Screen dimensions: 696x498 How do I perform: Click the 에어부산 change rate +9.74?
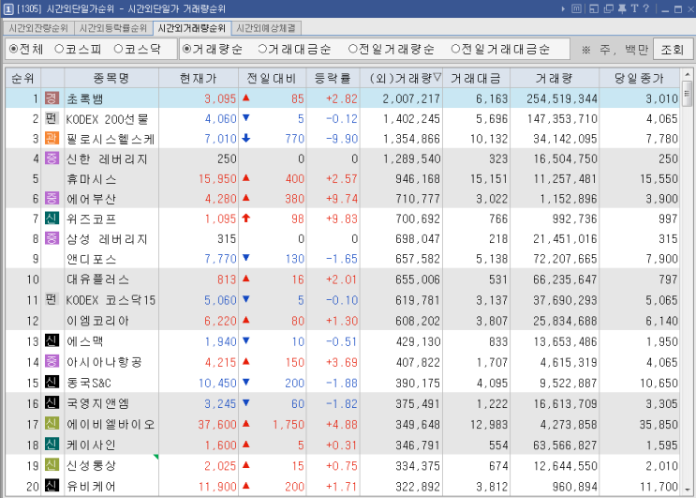(x=342, y=199)
